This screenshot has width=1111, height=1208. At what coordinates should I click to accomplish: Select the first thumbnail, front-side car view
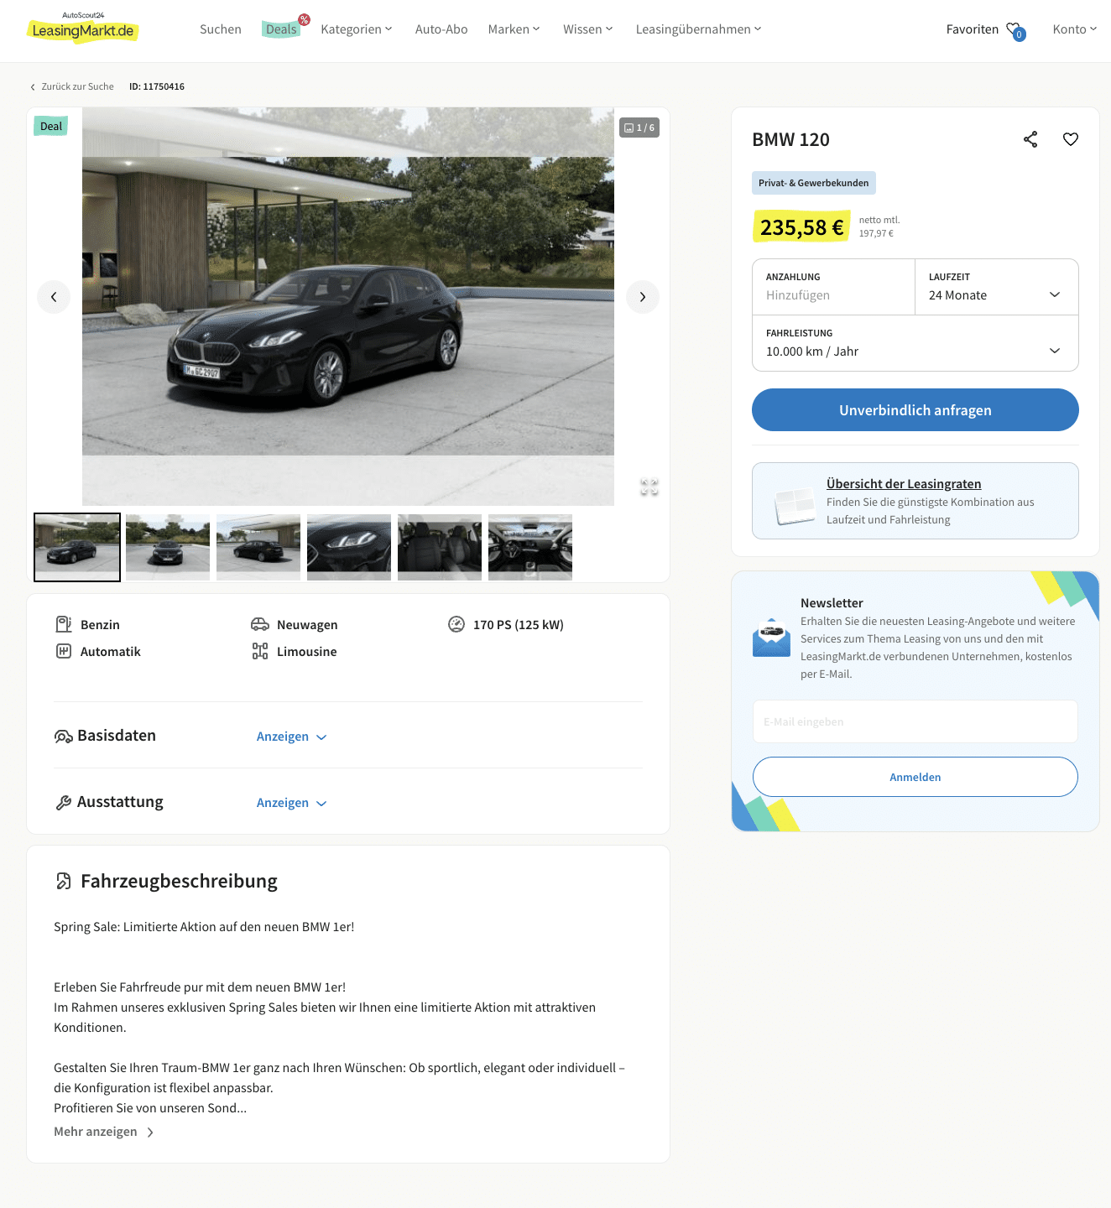click(77, 547)
